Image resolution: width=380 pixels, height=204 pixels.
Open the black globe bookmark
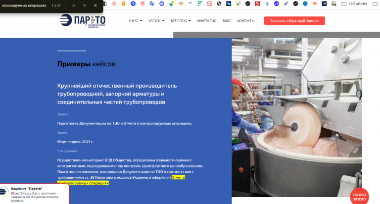[219, 3]
